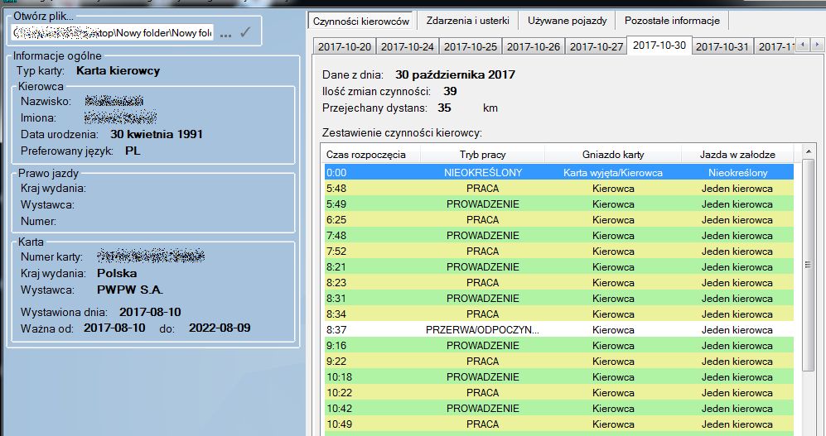Click the activity list scroll up arrow
Screen dimensions: 826x436
809,152
